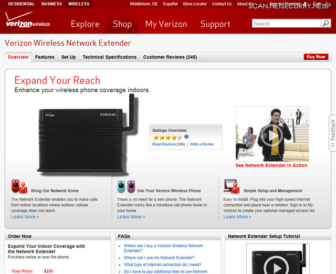Open the Write a Review link
This screenshot has width=336, height=274.
(202, 144)
